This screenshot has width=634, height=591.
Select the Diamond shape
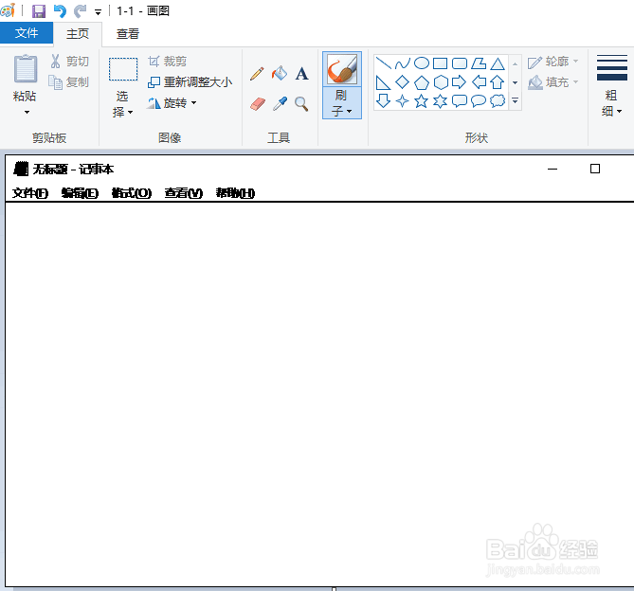point(403,82)
